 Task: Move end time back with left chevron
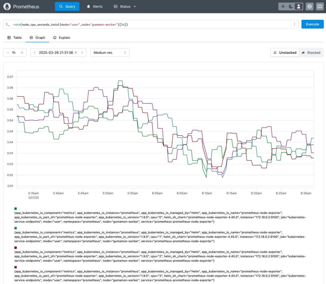click(35, 53)
